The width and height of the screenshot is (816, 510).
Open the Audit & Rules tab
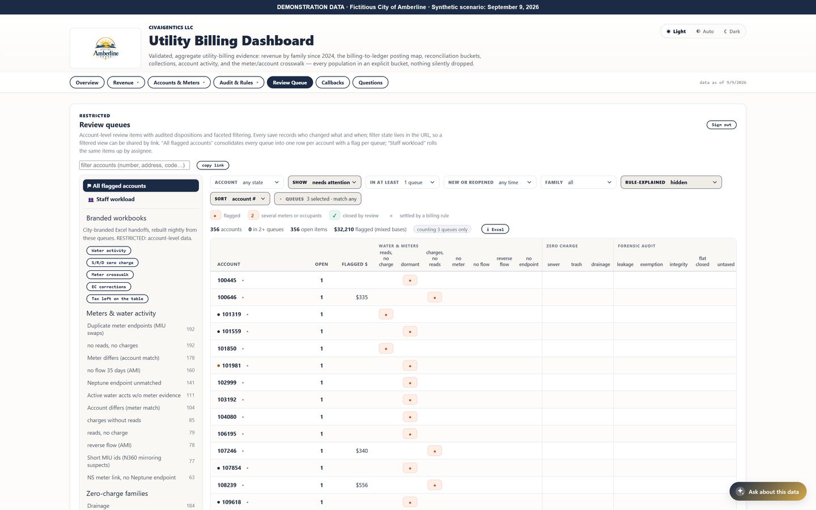[239, 83]
